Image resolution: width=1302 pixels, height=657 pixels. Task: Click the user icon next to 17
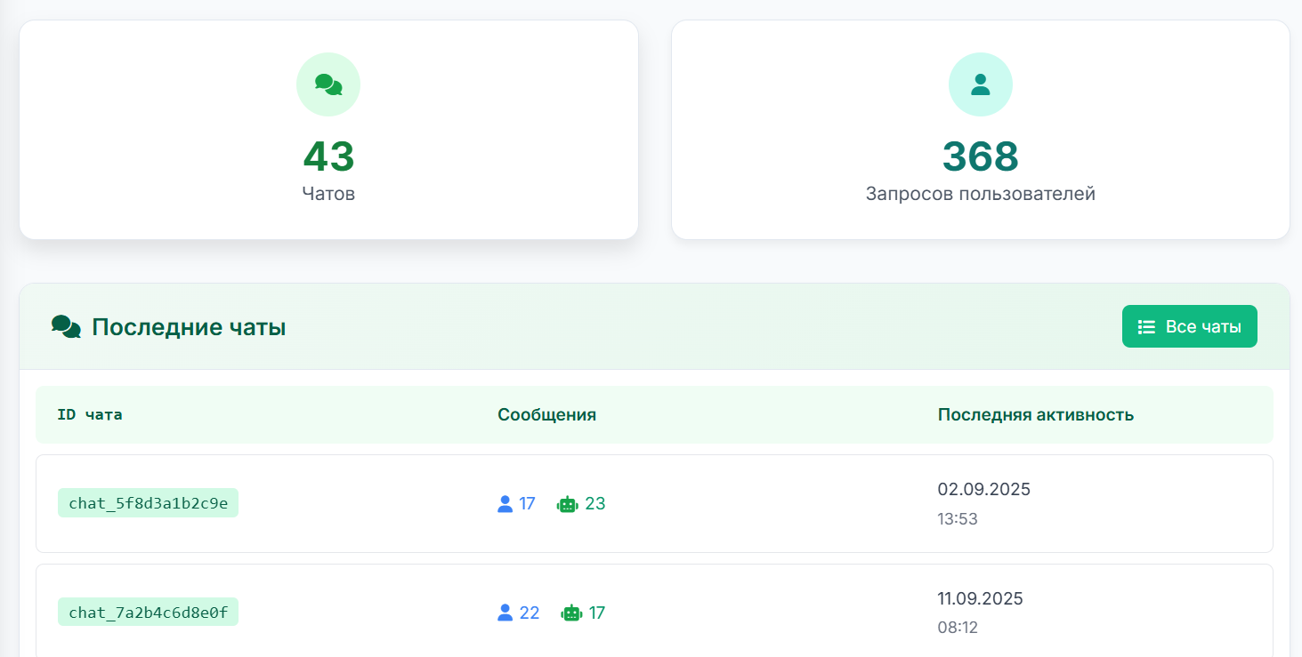pyautogui.click(x=505, y=504)
